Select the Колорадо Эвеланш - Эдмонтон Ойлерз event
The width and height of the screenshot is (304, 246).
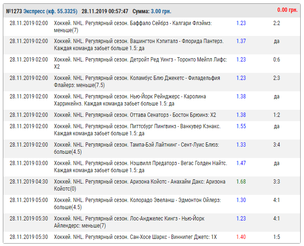[137, 203]
